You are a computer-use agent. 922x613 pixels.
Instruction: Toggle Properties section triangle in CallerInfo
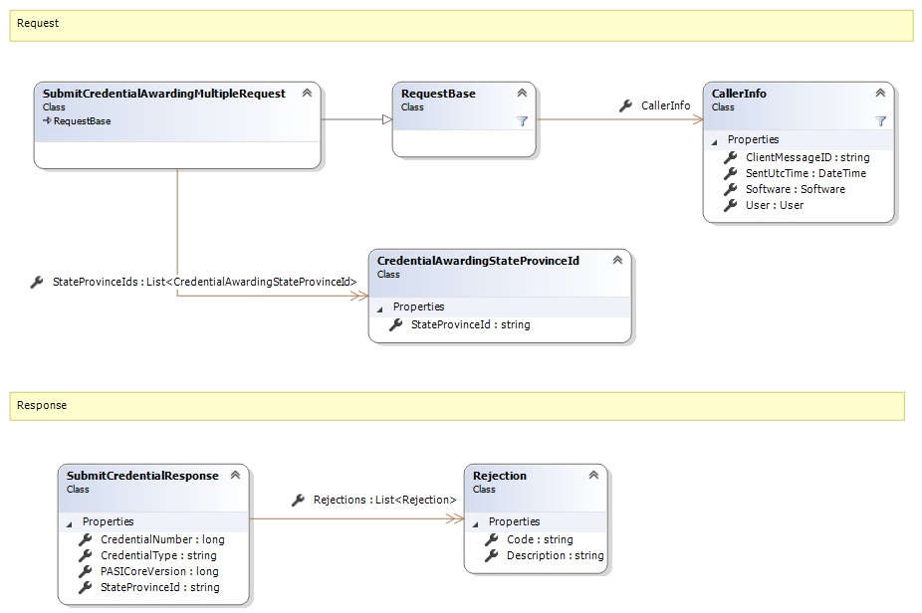click(714, 140)
